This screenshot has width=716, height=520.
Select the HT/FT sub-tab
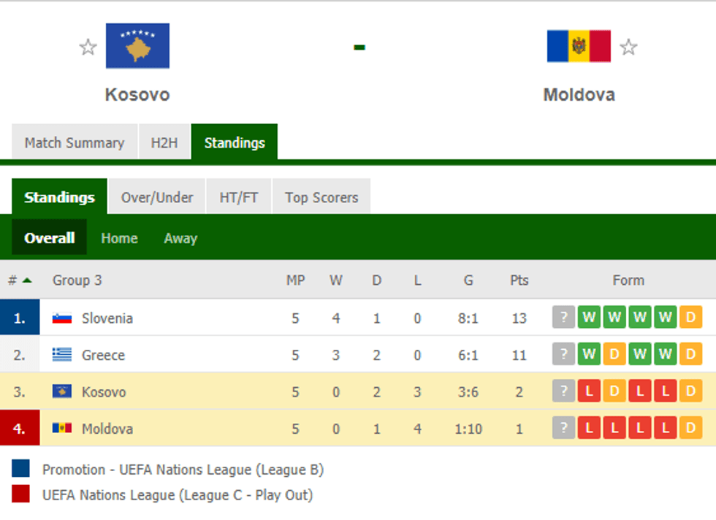239,197
